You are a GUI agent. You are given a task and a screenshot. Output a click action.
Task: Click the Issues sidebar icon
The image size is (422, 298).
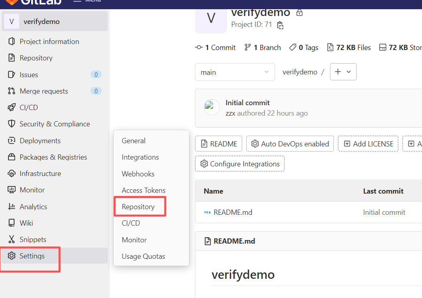coord(12,74)
